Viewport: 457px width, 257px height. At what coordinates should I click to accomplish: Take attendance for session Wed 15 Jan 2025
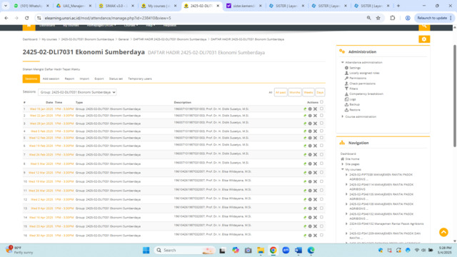click(305, 109)
